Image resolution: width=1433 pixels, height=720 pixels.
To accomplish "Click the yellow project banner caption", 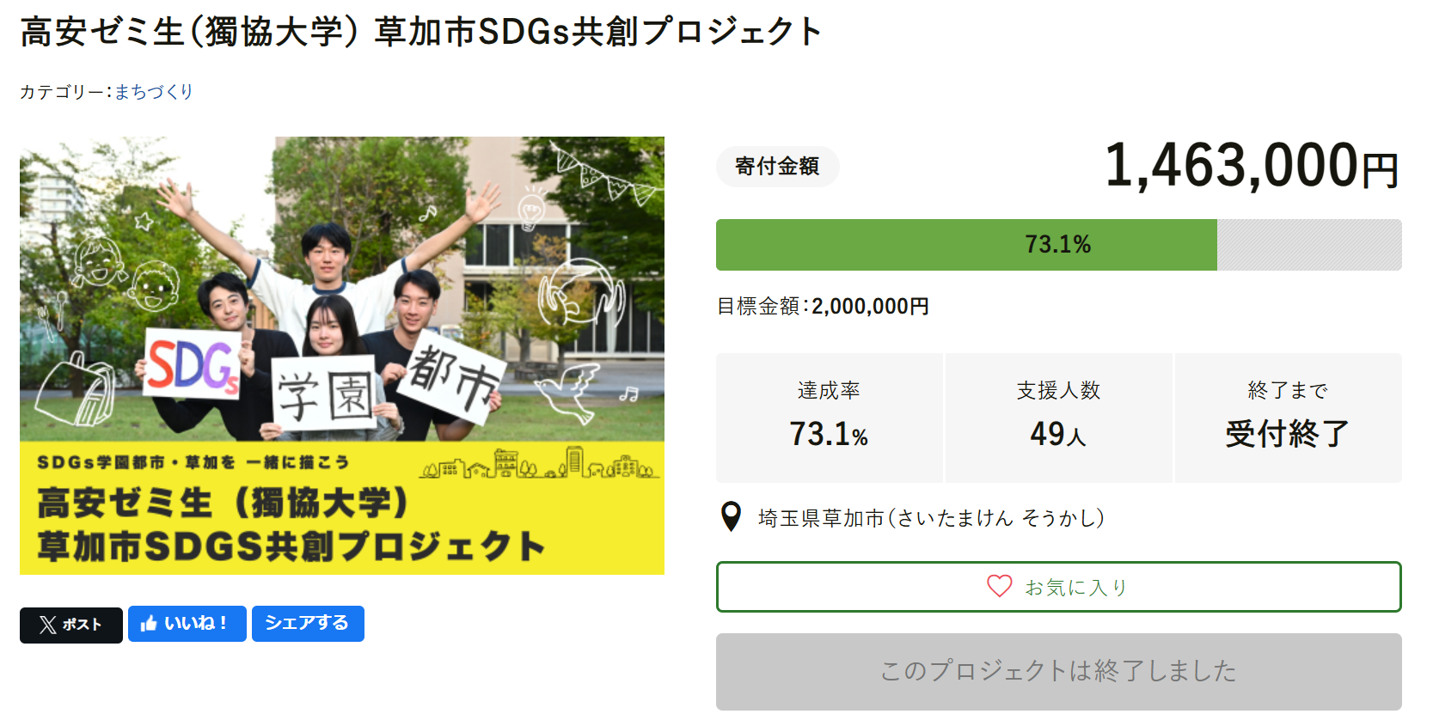I will 341,509.
